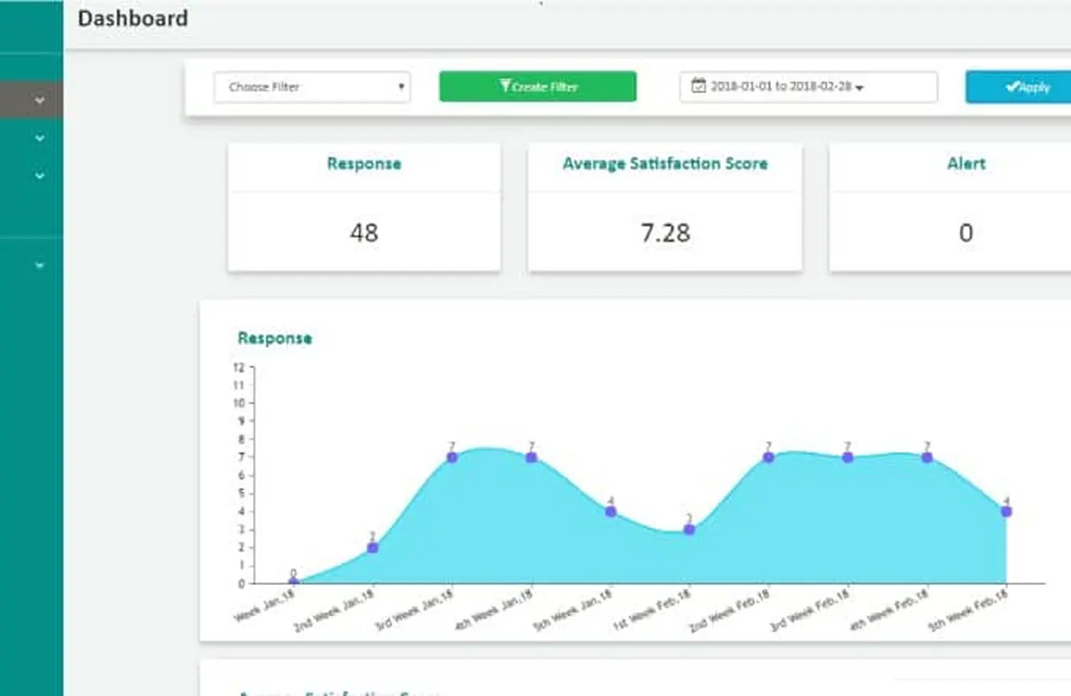Click the 1st Week Feb data point
This screenshot has height=696, width=1071.
pos(690,529)
